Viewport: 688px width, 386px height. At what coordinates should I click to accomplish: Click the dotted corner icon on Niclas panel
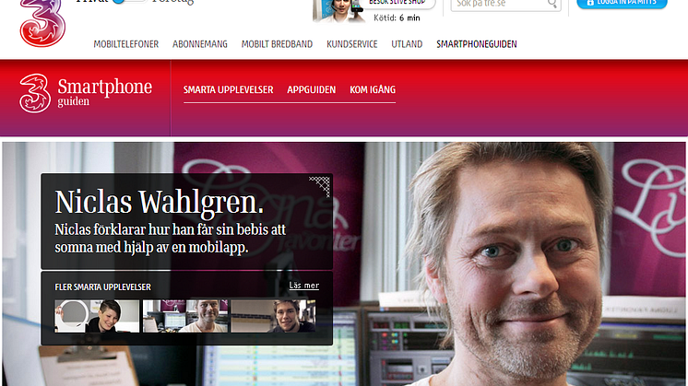pyautogui.click(x=319, y=186)
